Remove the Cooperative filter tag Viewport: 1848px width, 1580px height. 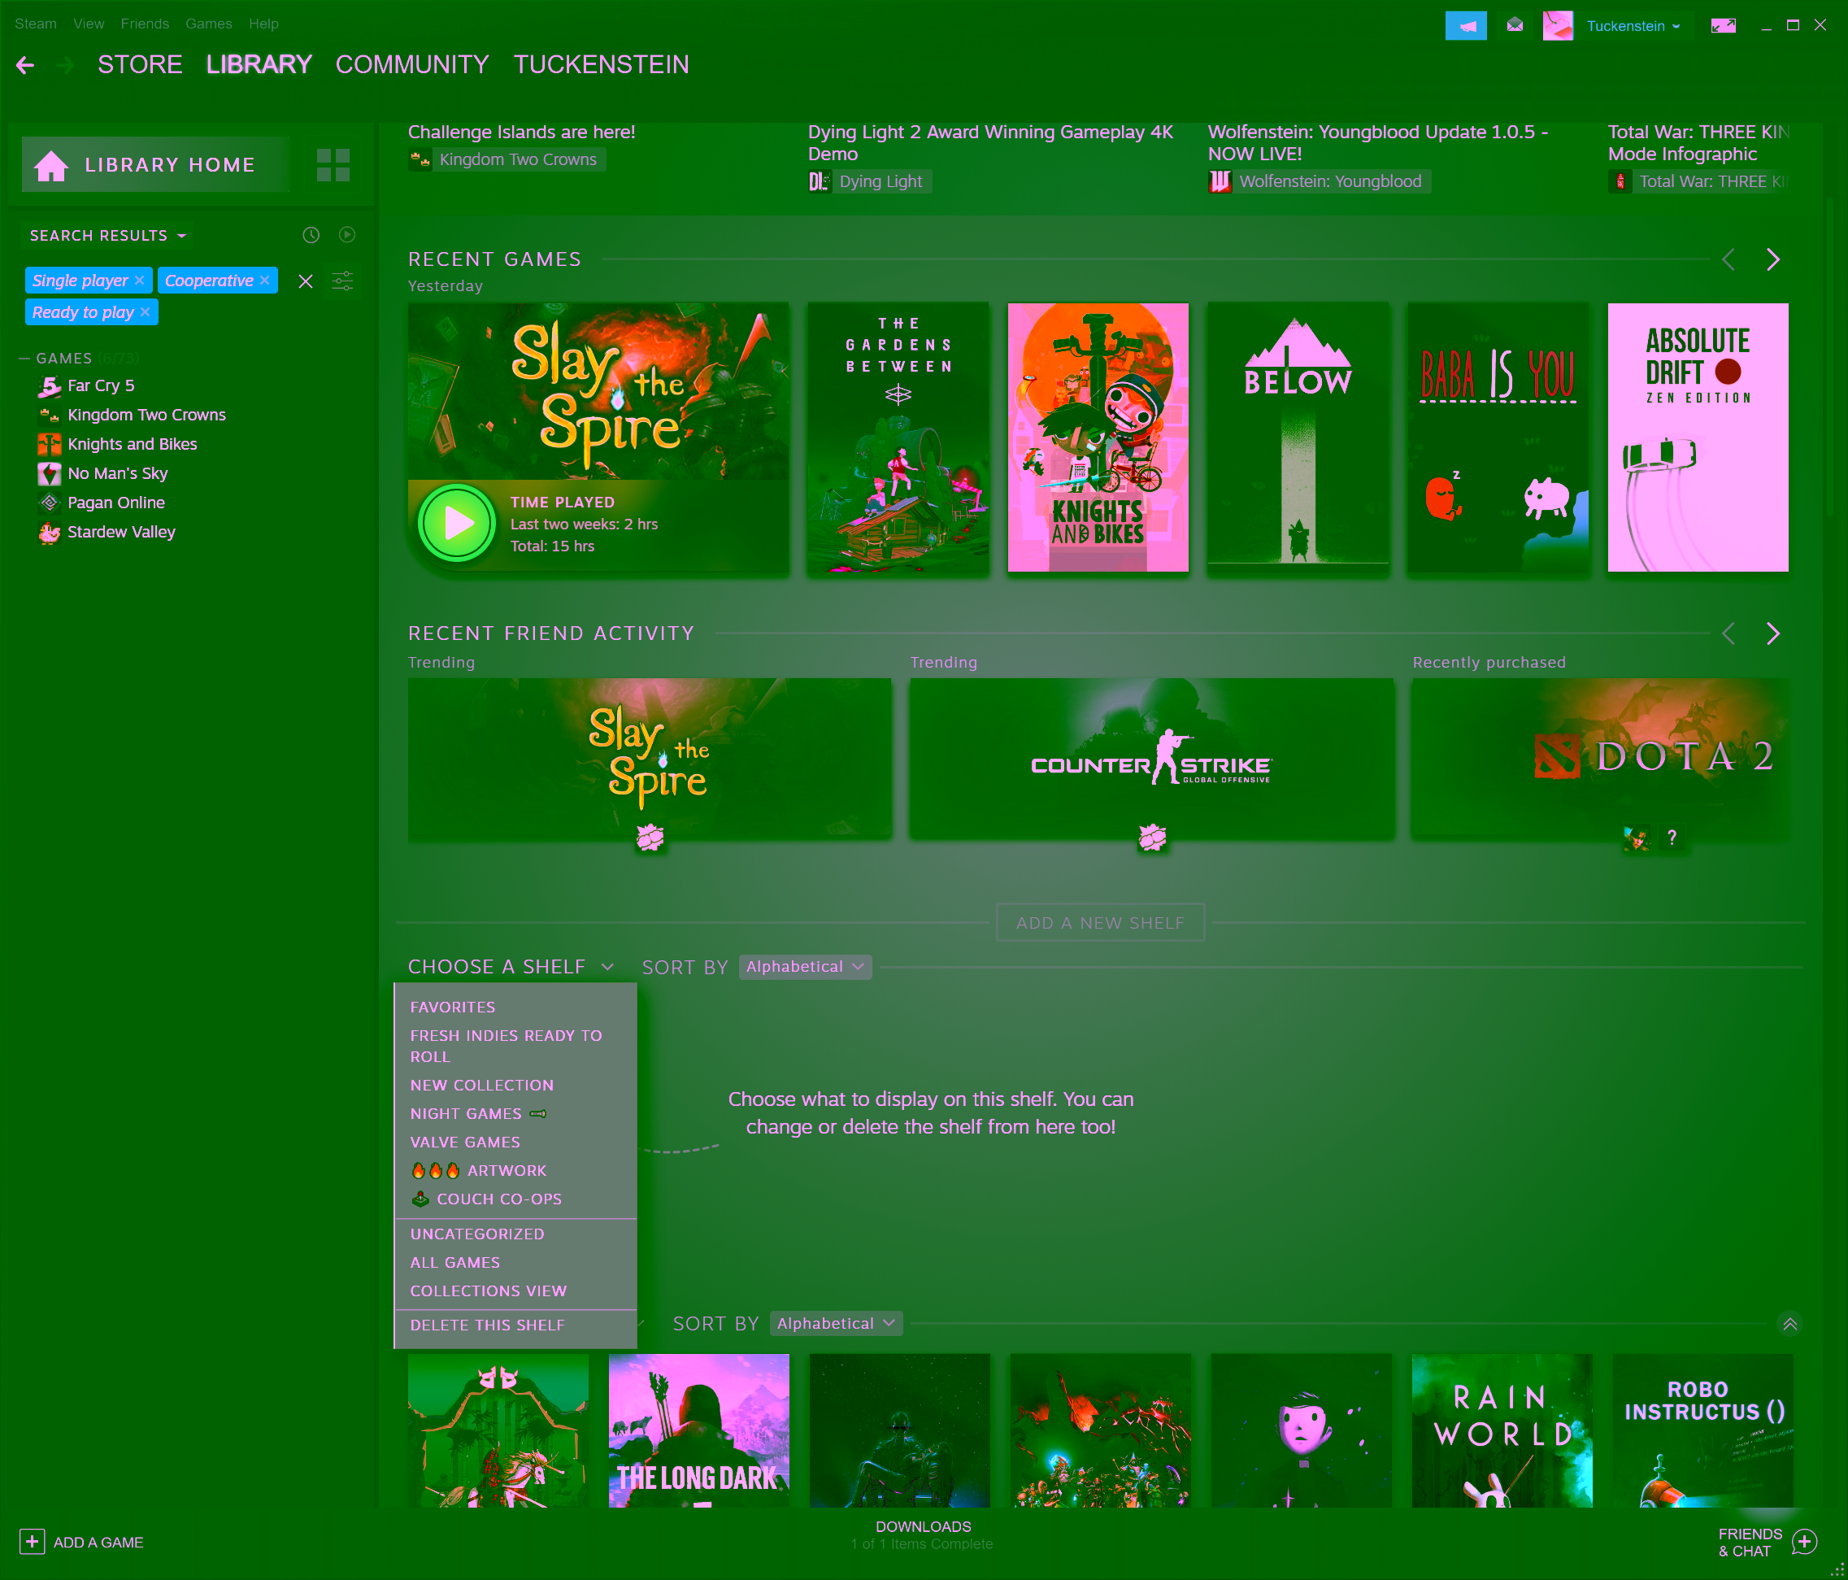(265, 280)
